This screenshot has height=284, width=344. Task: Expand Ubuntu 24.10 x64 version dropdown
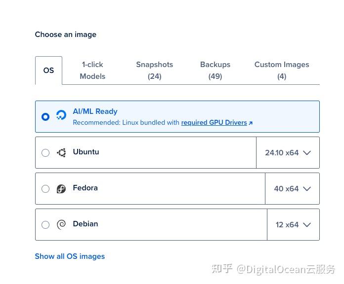coord(288,153)
